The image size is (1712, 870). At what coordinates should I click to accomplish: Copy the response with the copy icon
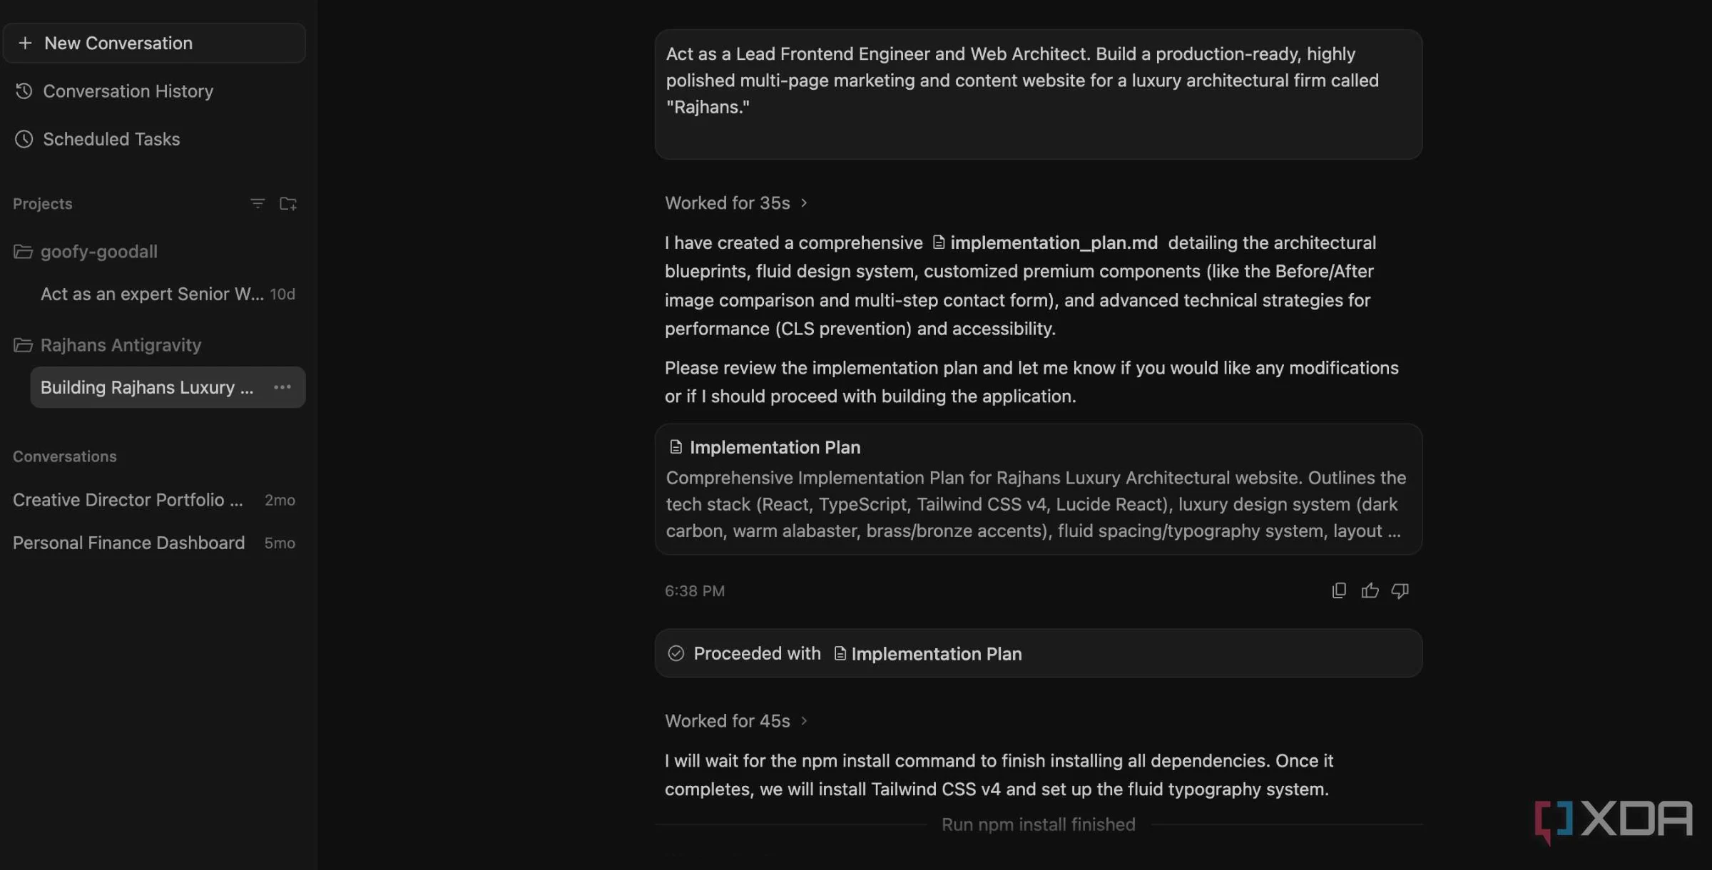coord(1339,590)
